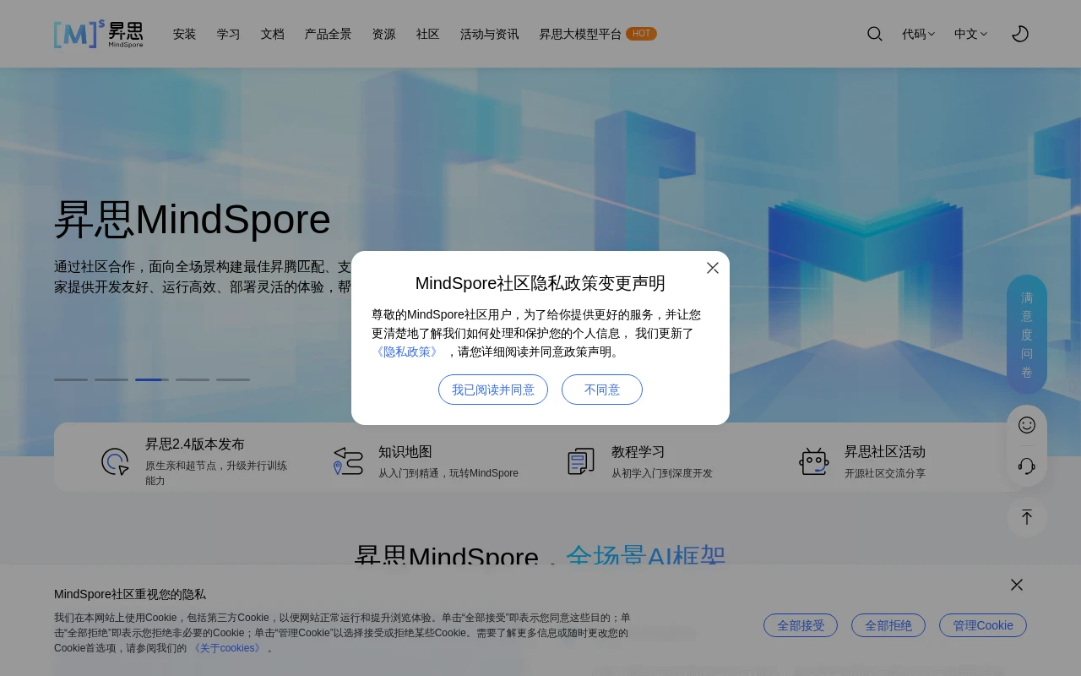The image size is (1081, 676).
Task: Open customer support headset icon
Action: (x=1027, y=466)
